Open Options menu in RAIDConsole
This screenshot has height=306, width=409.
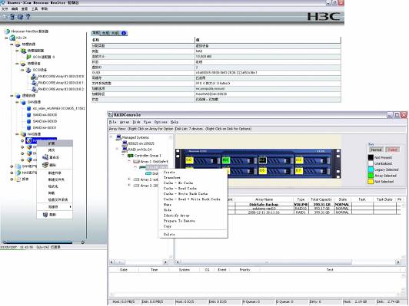(x=161, y=122)
